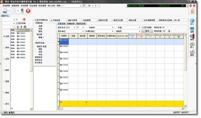Open the 车务管理 menu
The width and height of the screenshot is (201, 118).
(x=24, y=6)
